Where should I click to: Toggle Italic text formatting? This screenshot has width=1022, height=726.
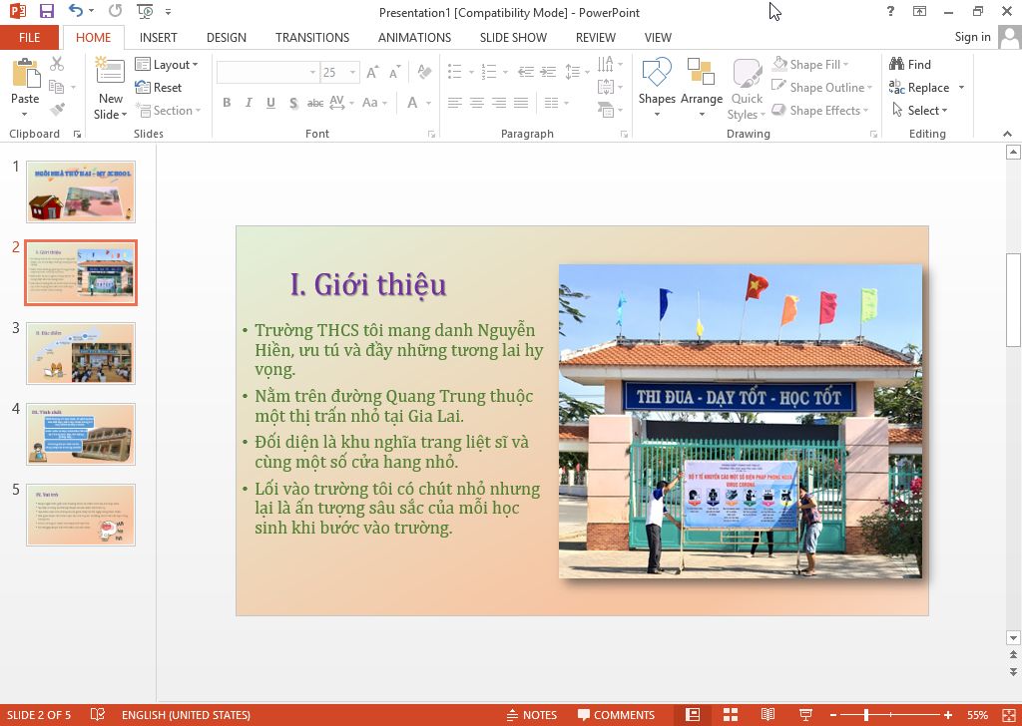pos(249,103)
